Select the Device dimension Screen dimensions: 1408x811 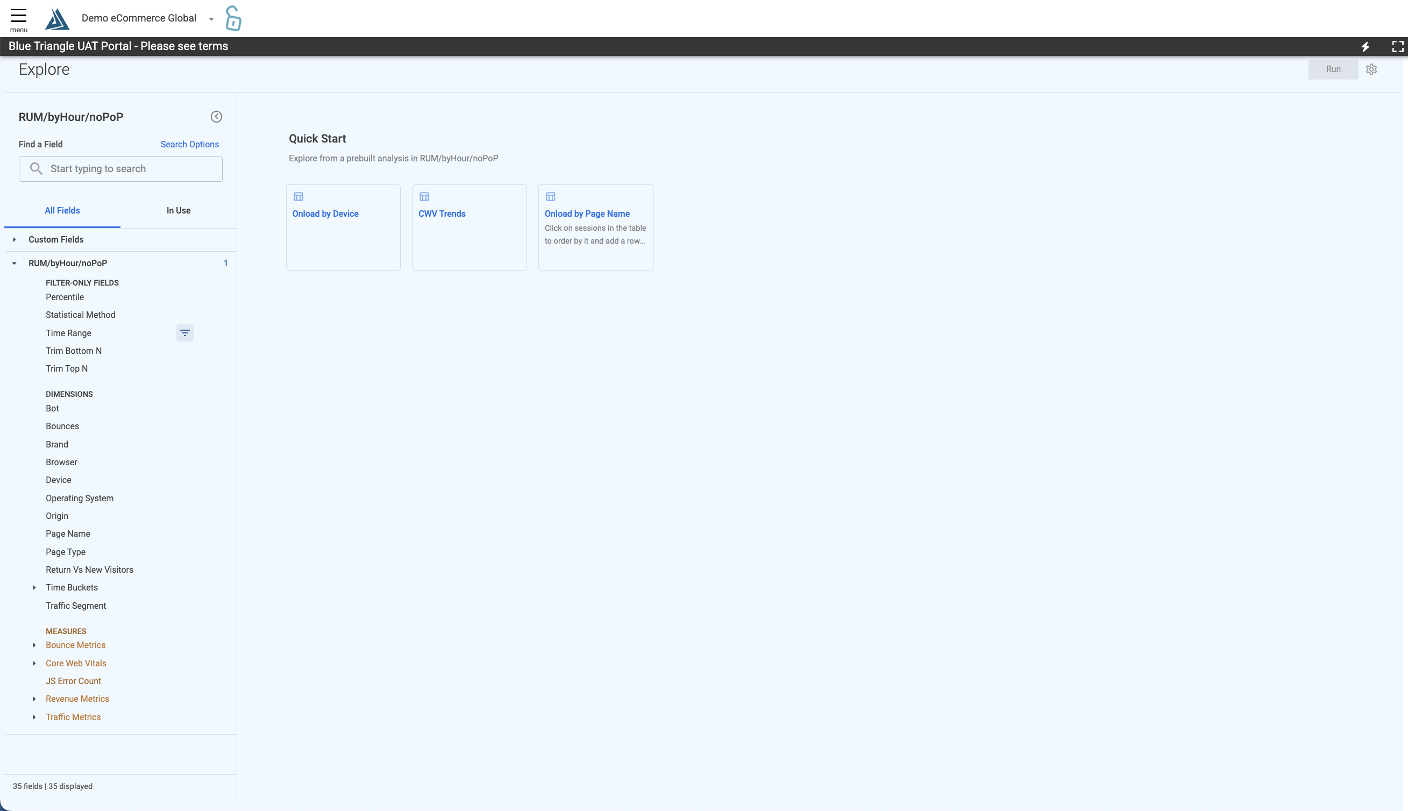coord(59,480)
